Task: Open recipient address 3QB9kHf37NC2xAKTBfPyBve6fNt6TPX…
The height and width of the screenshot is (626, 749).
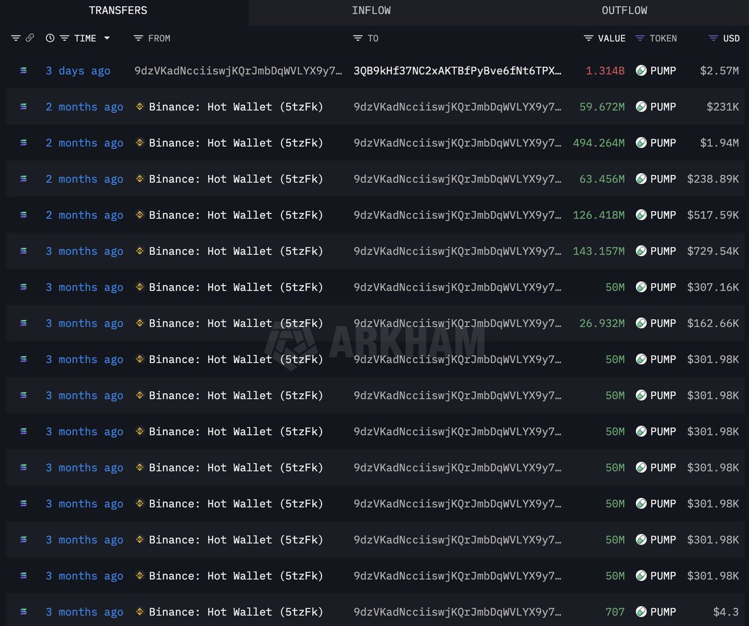Action: tap(458, 71)
